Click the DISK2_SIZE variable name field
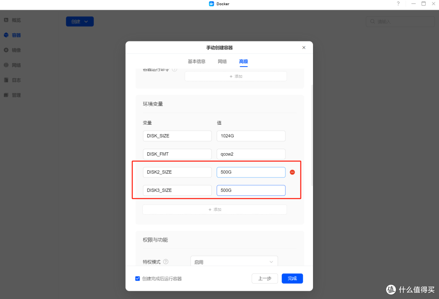 [x=177, y=172]
